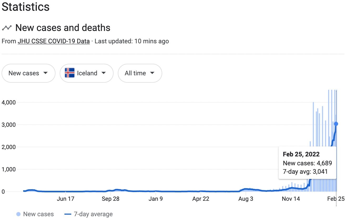The height and width of the screenshot is (222, 346).
Task: Click the dark blue 7-day average legend line
Action: tap(68, 214)
